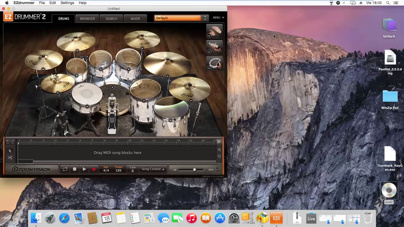The width and height of the screenshot is (404, 227).
Task: Switch to the SEARCH tab
Action: point(111,19)
